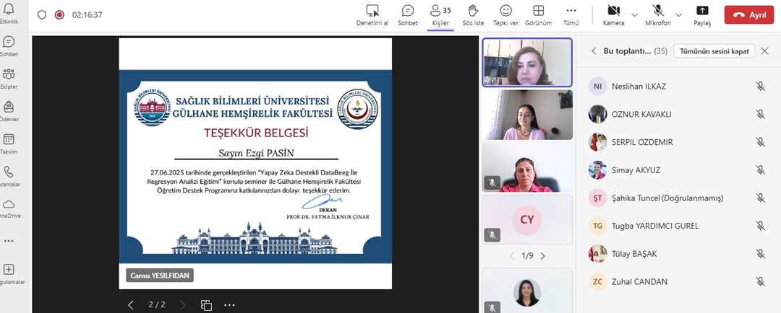This screenshot has height=313, width=781.
Task: Open Takvim calendar
Action: [x=9, y=144]
